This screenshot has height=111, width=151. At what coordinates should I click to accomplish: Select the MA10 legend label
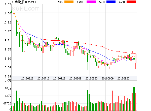[80, 2]
